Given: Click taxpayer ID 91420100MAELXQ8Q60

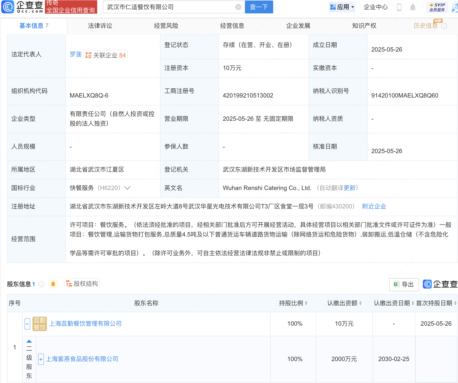Looking at the screenshot, I should 405,95.
